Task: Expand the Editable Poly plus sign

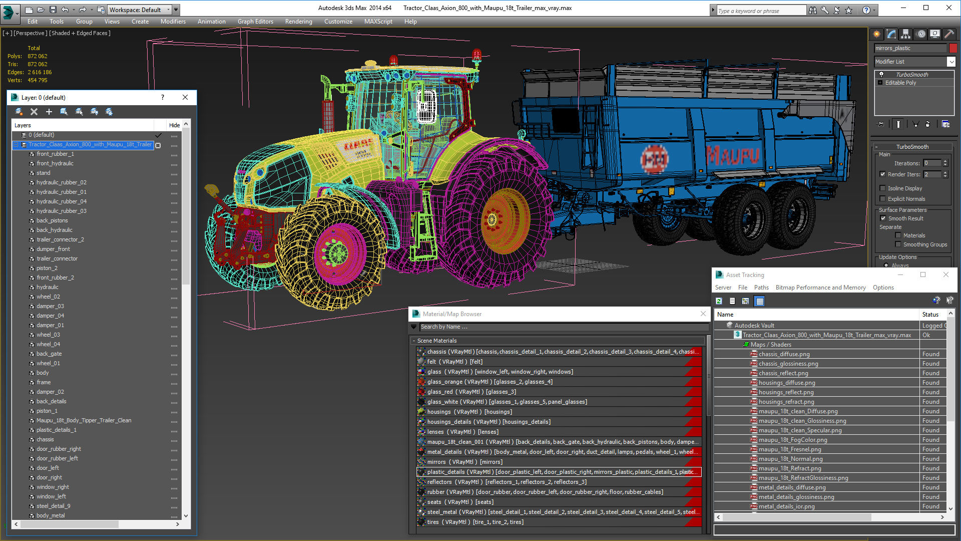Action: [880, 83]
